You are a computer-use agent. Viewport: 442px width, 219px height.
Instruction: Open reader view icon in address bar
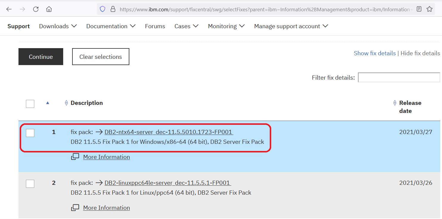point(419,9)
